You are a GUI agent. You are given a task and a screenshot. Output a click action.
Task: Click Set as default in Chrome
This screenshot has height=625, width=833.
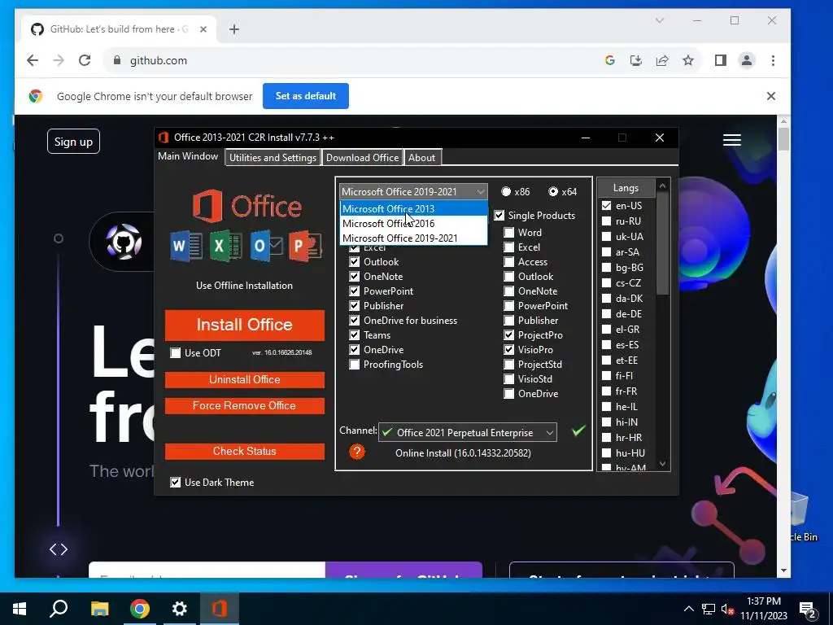306,96
